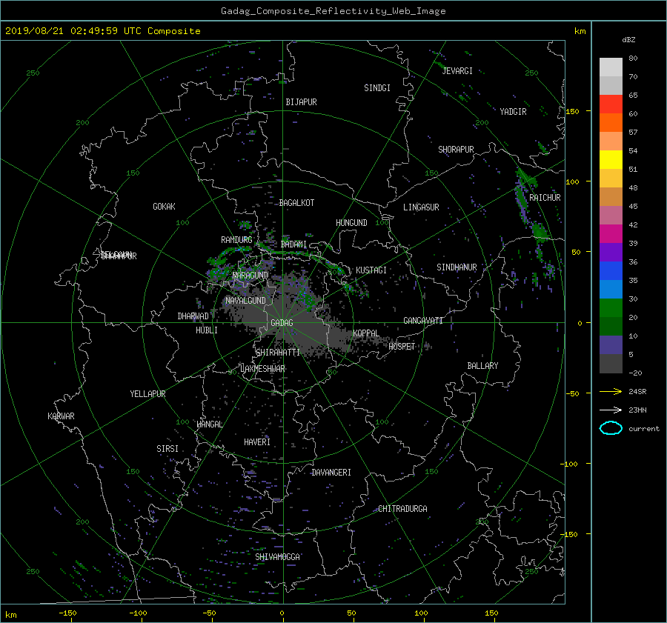
Task: Click the SINDHANUR town label
Action: [457, 267]
